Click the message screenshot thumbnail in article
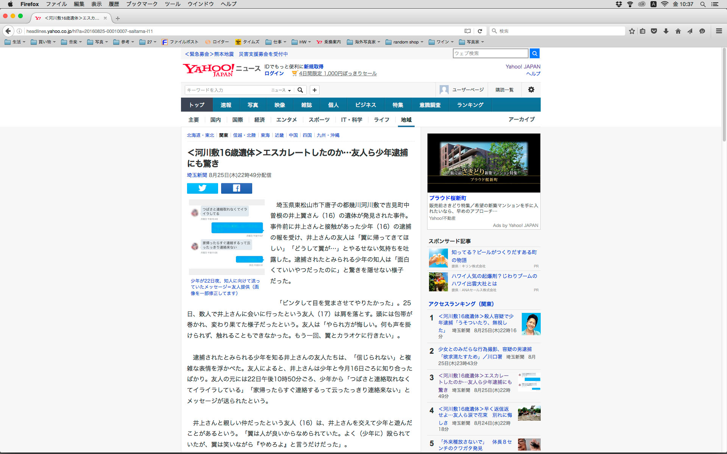Viewport: 727px width, 454px height. point(226,237)
